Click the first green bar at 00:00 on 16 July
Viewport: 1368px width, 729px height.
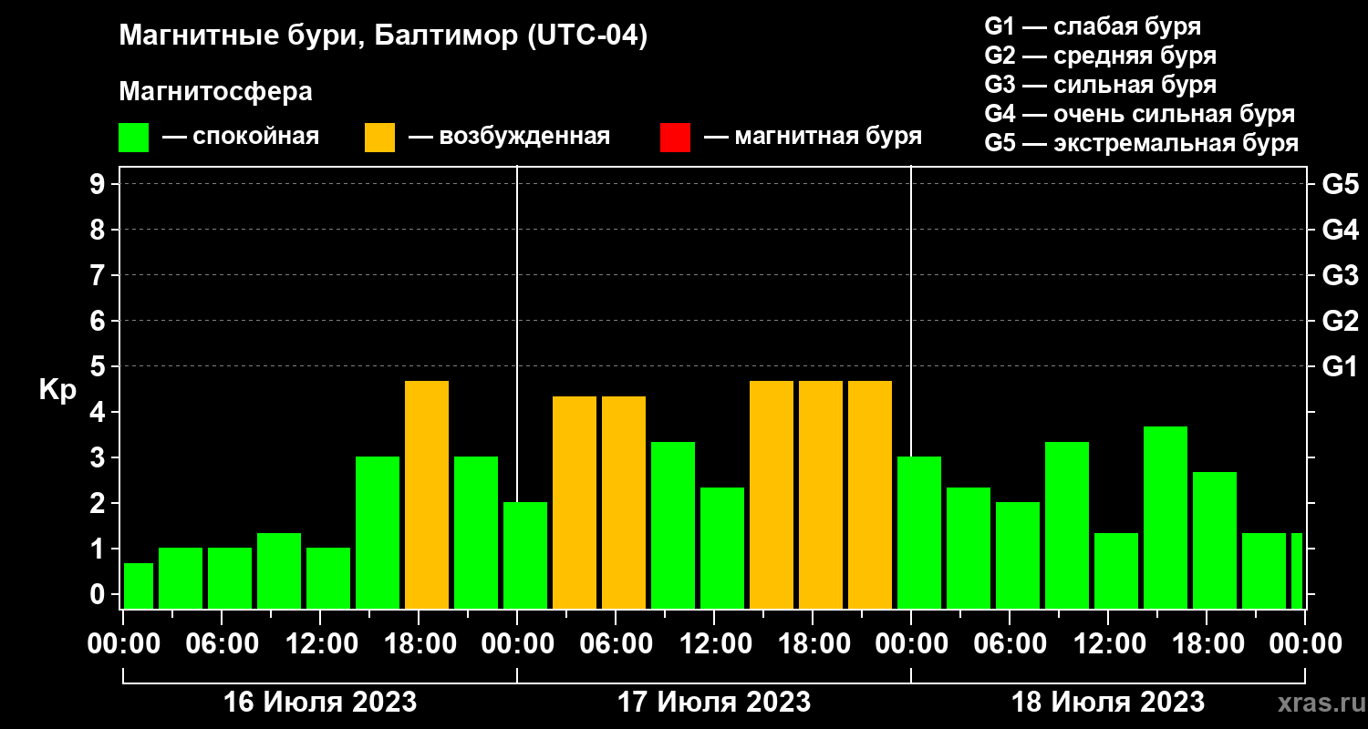pos(139,586)
